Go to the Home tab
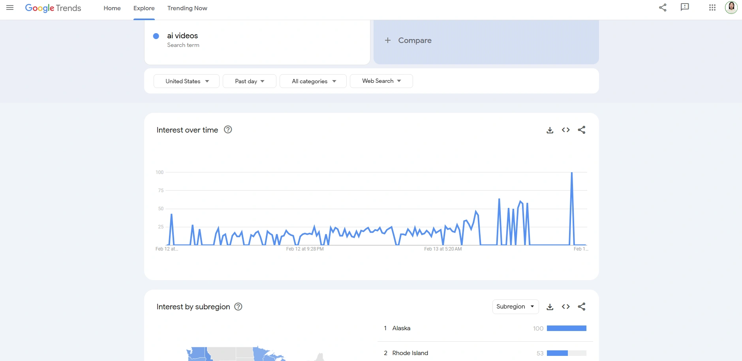Screen dimensions: 742x361 112,8
